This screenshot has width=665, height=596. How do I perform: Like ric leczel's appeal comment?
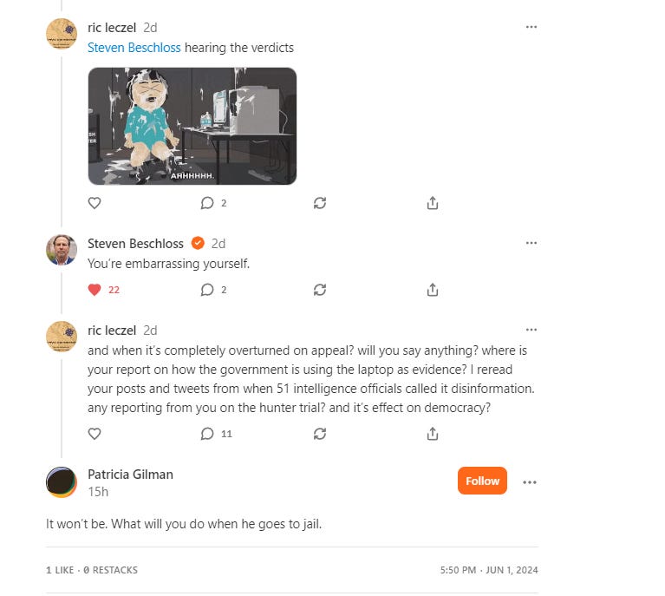(x=95, y=434)
